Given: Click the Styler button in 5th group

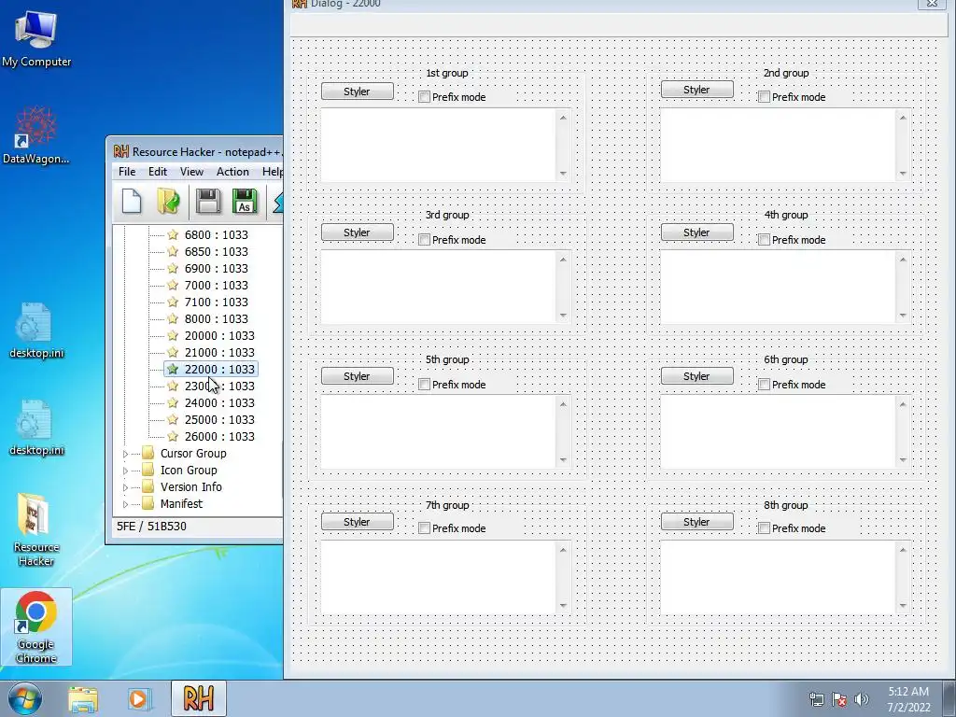Looking at the screenshot, I should (x=358, y=376).
